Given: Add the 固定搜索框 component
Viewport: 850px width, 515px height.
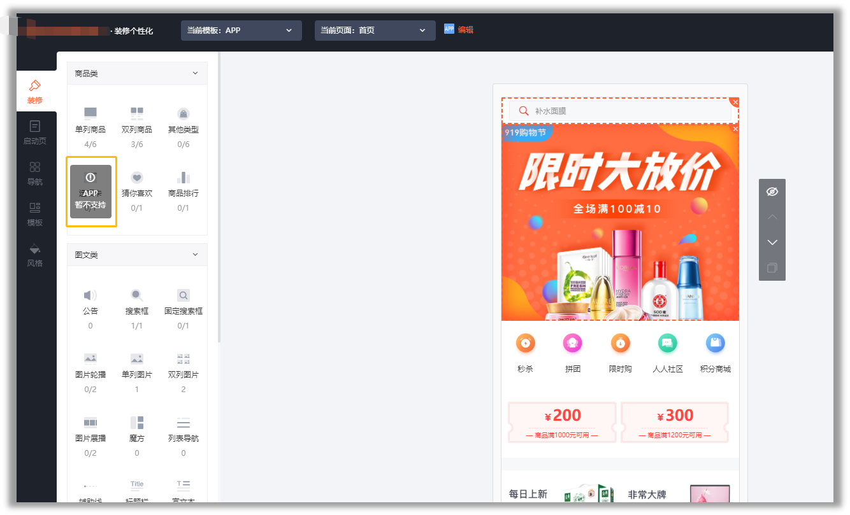Looking at the screenshot, I should (184, 301).
